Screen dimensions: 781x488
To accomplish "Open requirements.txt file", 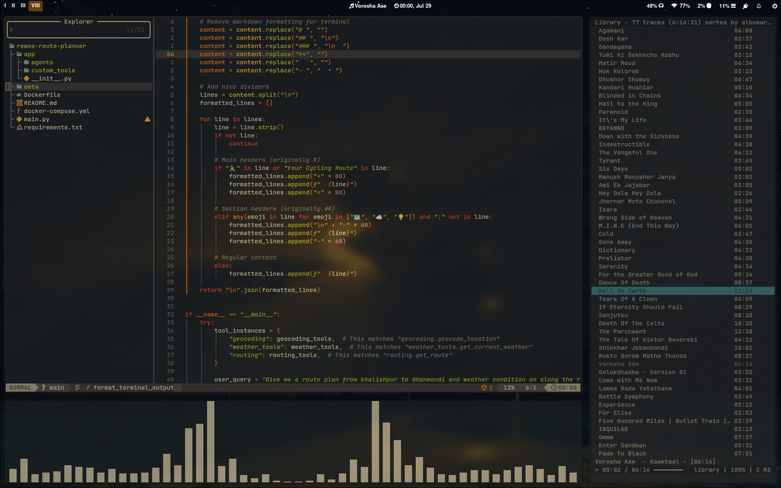I will (x=49, y=127).
